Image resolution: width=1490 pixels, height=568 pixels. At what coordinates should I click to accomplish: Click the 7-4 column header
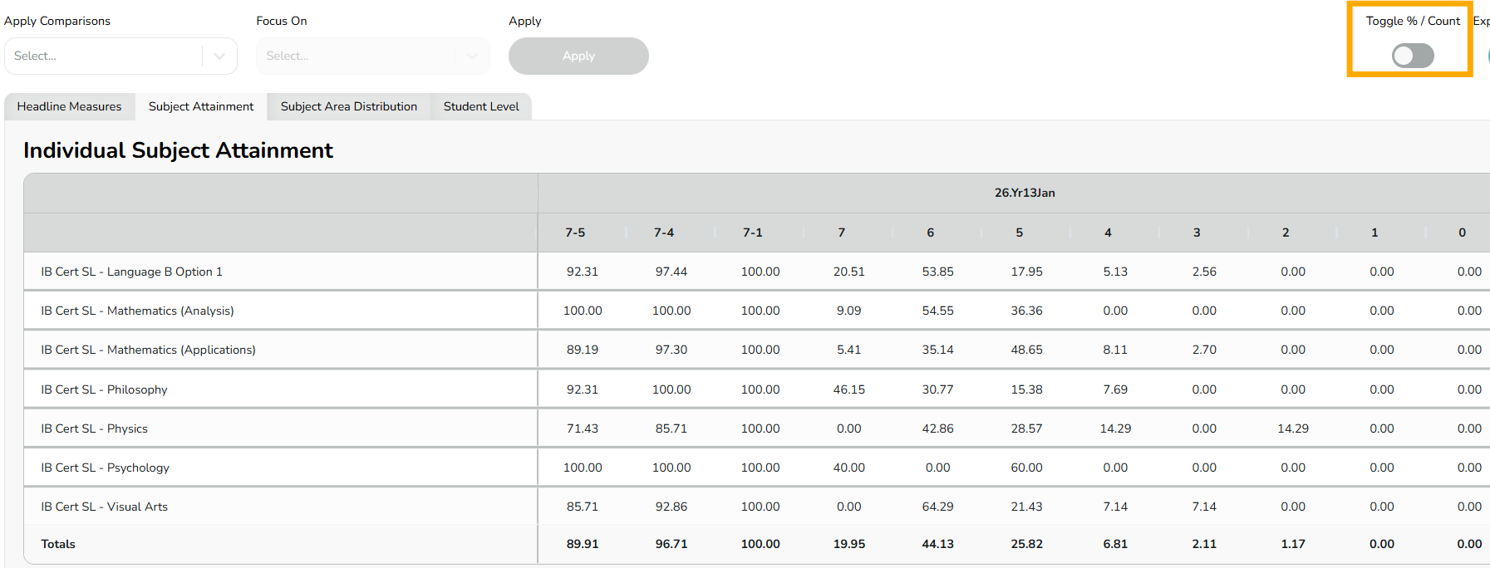pyautogui.click(x=664, y=233)
